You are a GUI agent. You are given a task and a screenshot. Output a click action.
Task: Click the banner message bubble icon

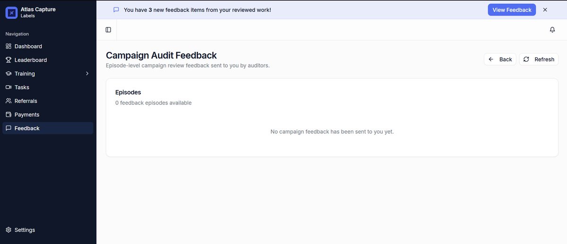tap(116, 9)
